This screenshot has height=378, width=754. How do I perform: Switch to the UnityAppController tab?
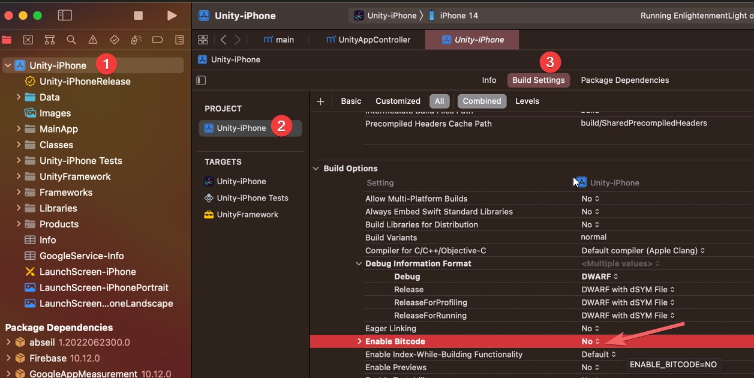(368, 40)
